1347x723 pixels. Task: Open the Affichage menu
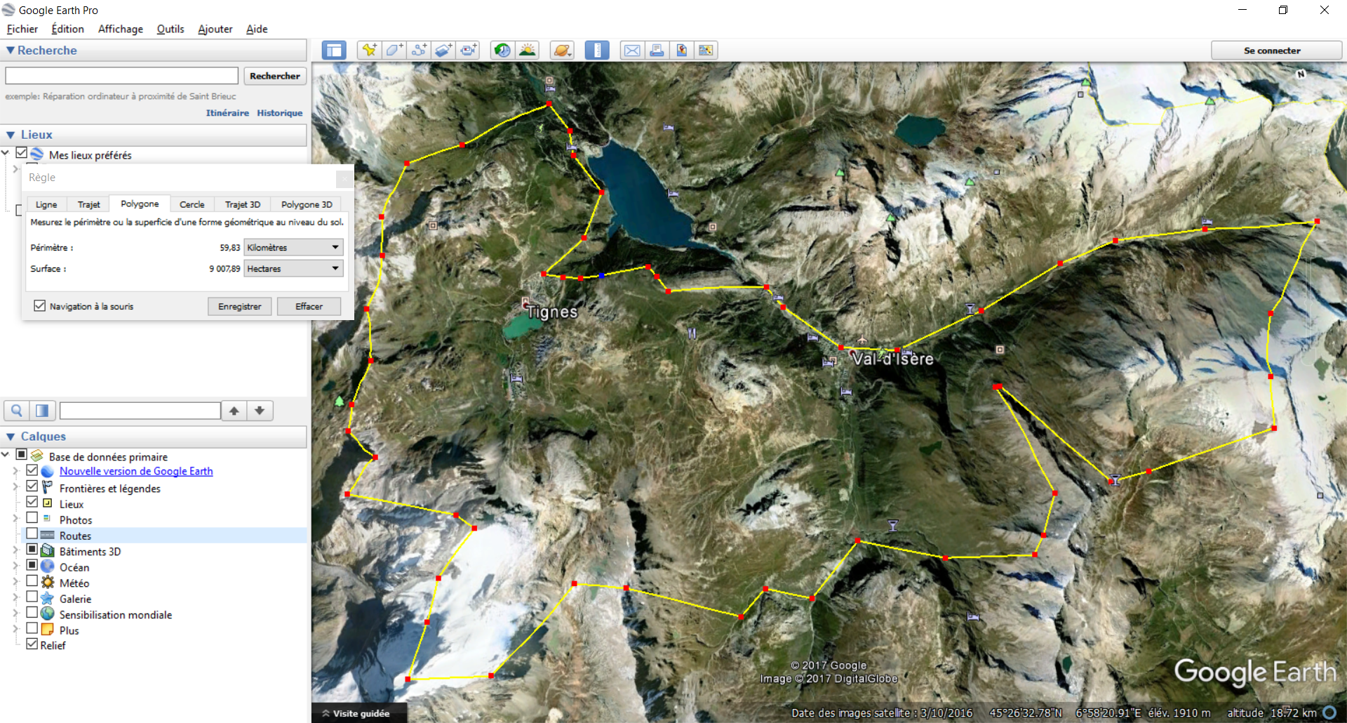click(x=121, y=29)
